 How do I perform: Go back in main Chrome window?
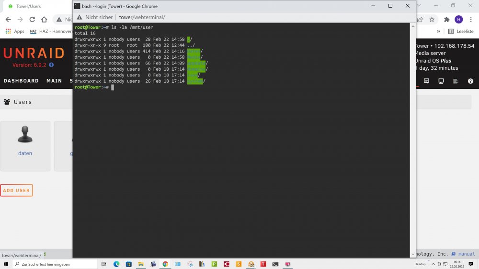coord(8,20)
